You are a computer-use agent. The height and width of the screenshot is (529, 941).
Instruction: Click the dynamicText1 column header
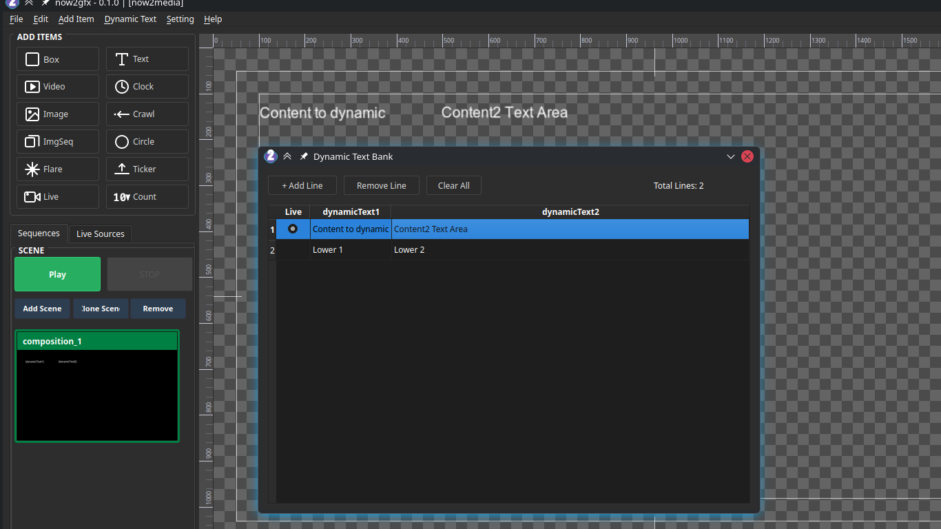pos(351,212)
